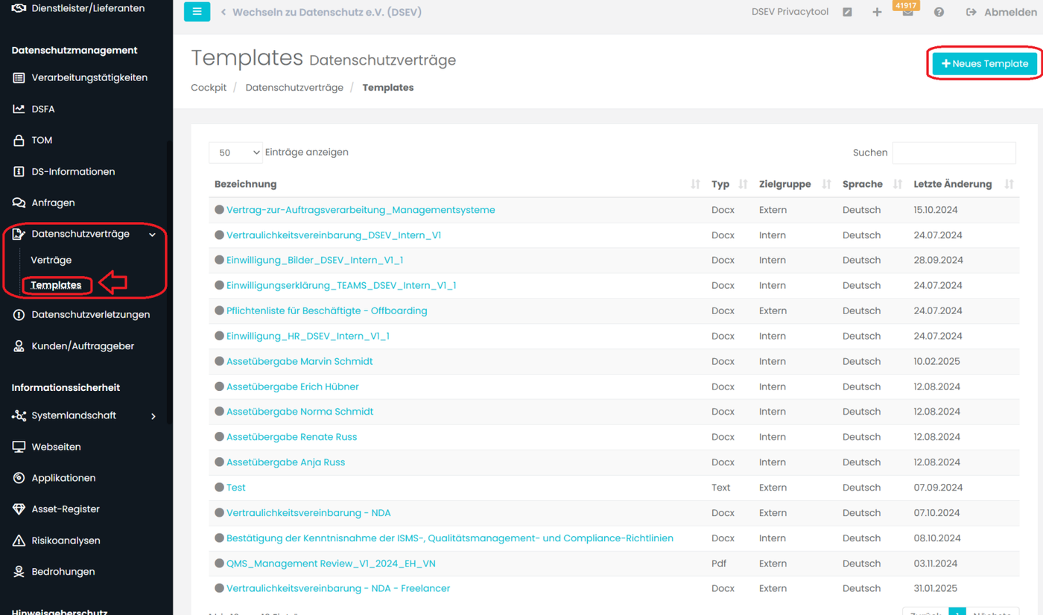Click the plus icon in top bar

(x=877, y=12)
